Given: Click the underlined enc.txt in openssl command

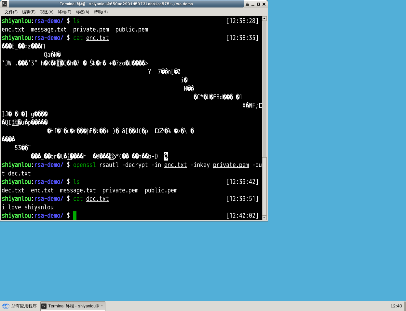Looking at the screenshot, I should (x=176, y=165).
